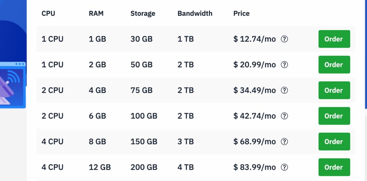This screenshot has width=367, height=181.
Task: Click help icon beside $42.74/mo price
Action: [x=284, y=116]
